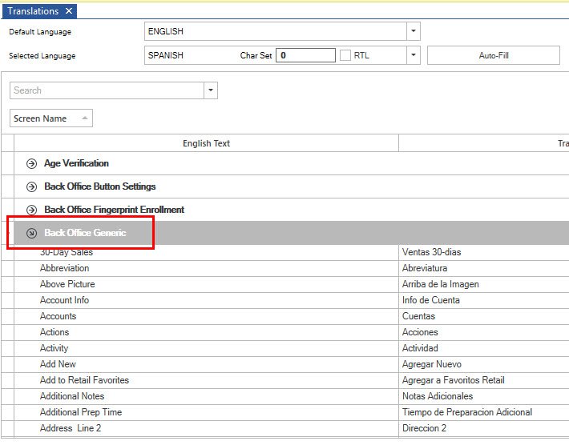Viewport: 569px width, 445px height.
Task: Click inside the Search text field
Action: [x=107, y=90]
